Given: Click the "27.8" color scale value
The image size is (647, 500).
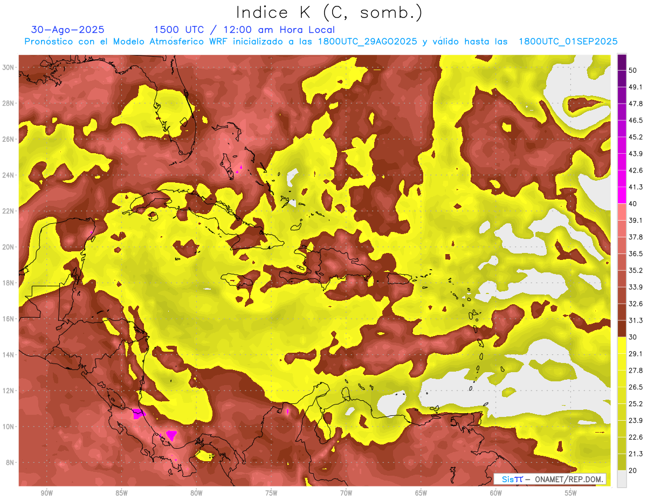Looking at the screenshot, I should click(x=636, y=371).
